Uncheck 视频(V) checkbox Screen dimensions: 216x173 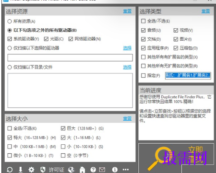tap(176, 30)
